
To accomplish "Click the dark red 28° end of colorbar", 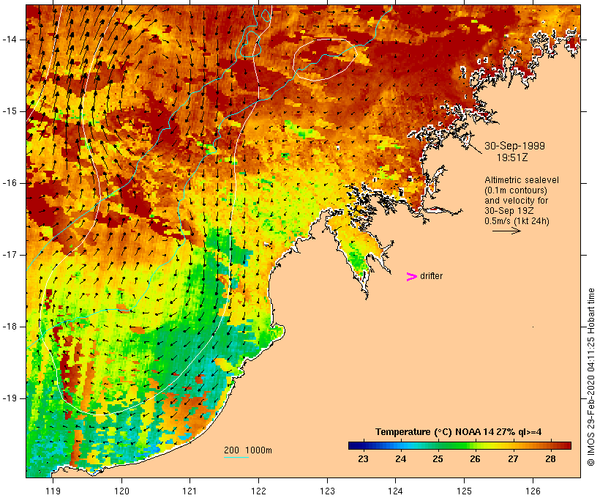I will (566, 445).
